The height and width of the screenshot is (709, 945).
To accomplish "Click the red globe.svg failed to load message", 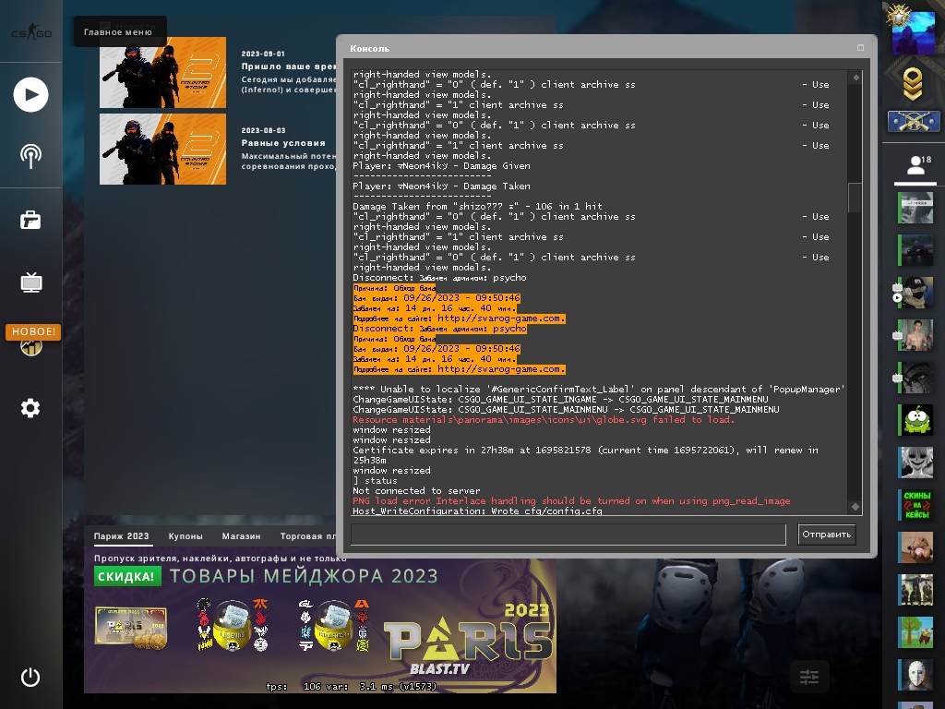I will (x=544, y=420).
